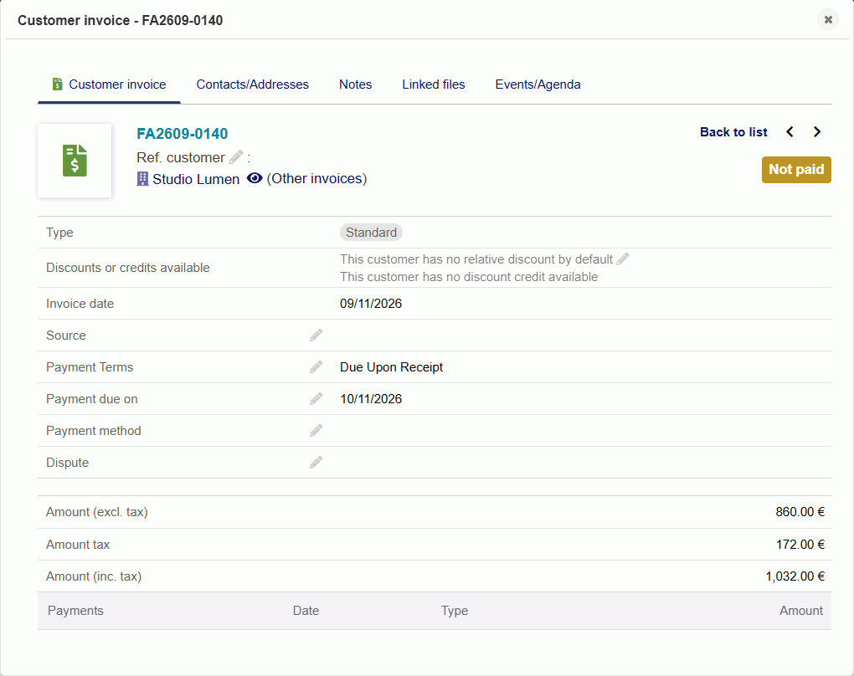
Task: Open the Events/Agenda tab
Action: pos(538,84)
